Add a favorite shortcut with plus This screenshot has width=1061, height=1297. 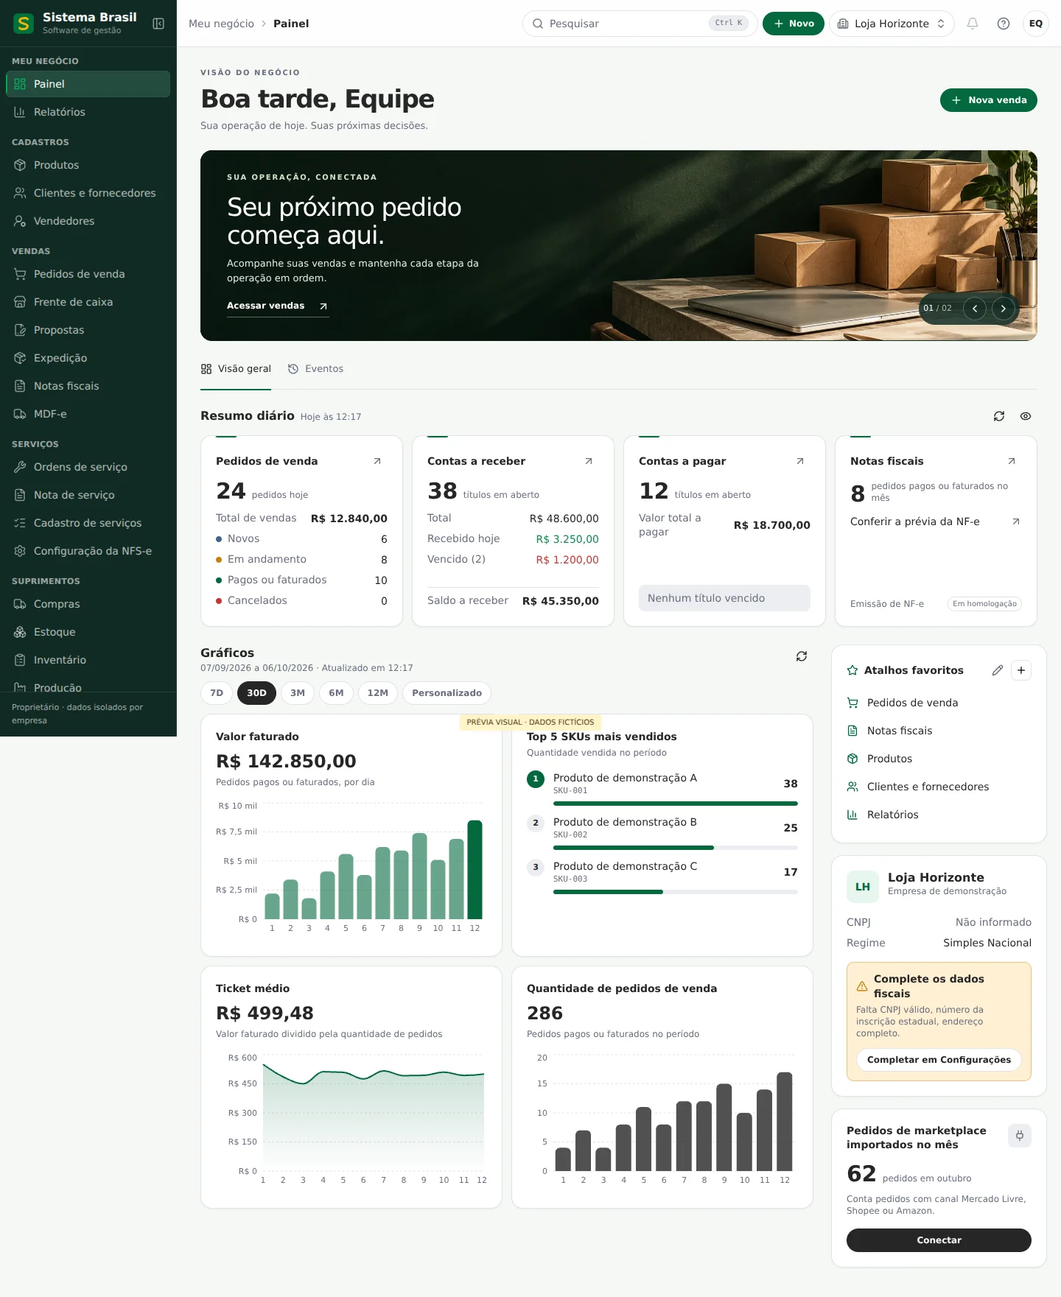point(1021,670)
